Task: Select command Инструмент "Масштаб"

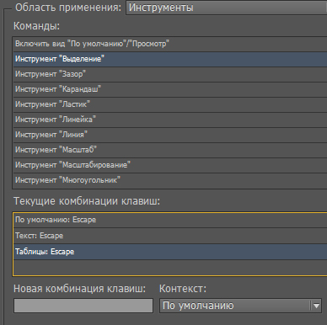Action: (170, 150)
